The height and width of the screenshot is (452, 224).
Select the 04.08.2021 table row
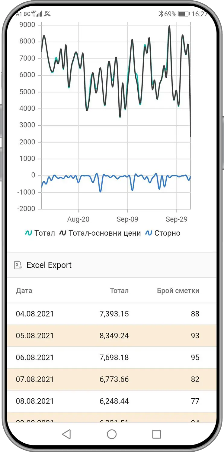(35, 314)
